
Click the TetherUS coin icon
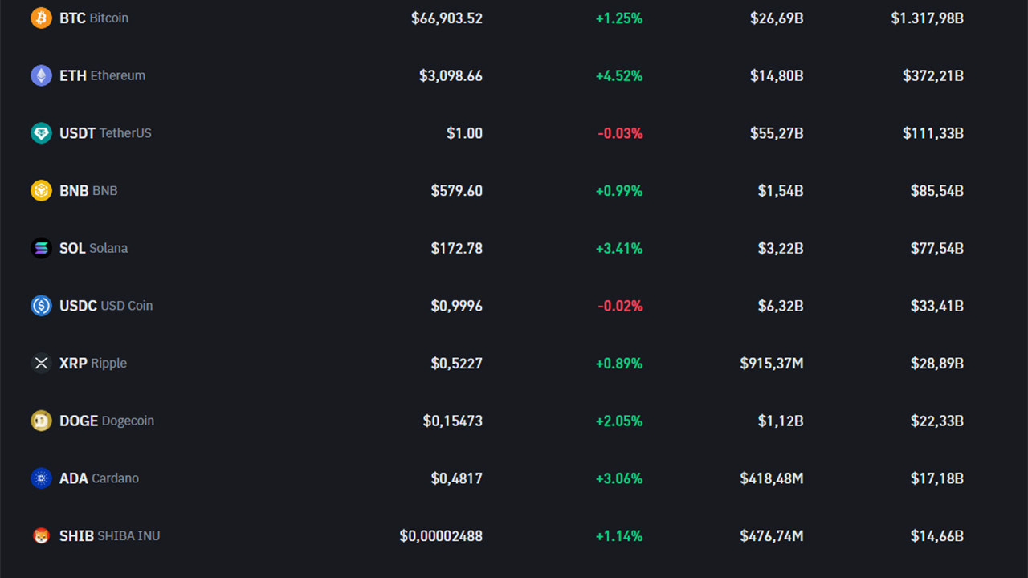(41, 133)
